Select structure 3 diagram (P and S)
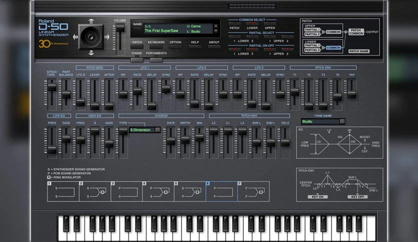 (126, 191)
